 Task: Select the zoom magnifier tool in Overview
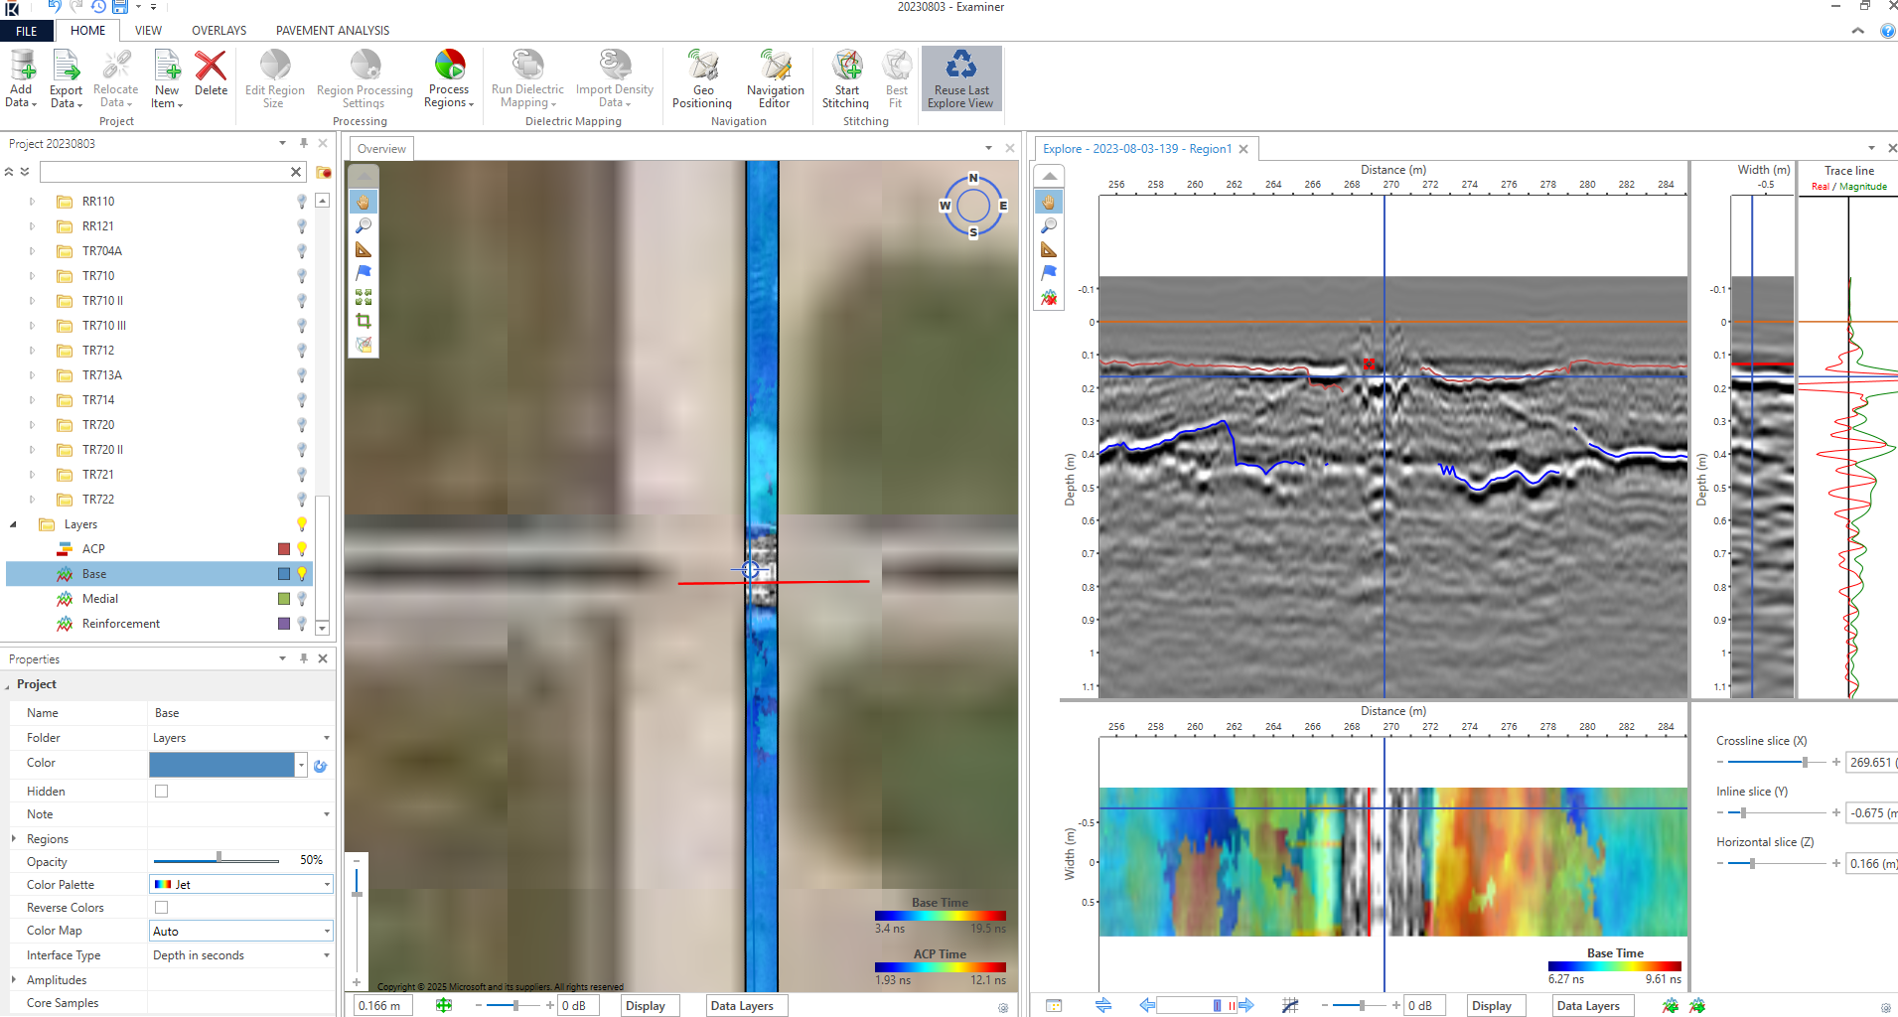pyautogui.click(x=364, y=225)
